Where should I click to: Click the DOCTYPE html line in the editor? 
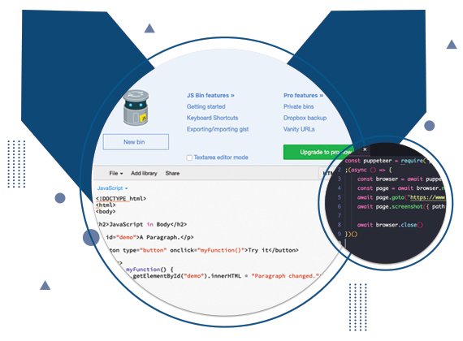click(121, 199)
